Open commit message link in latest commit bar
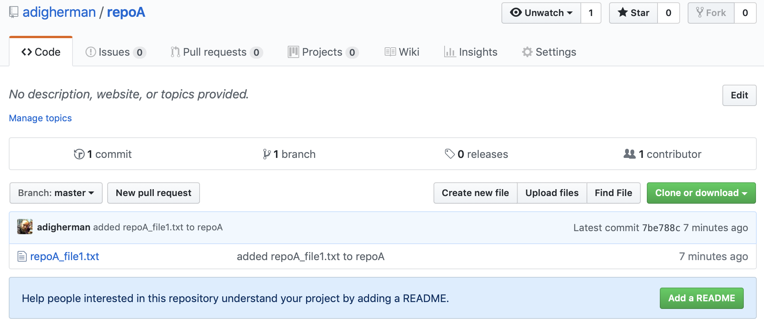Image resolution: width=764 pixels, height=328 pixels. click(158, 227)
